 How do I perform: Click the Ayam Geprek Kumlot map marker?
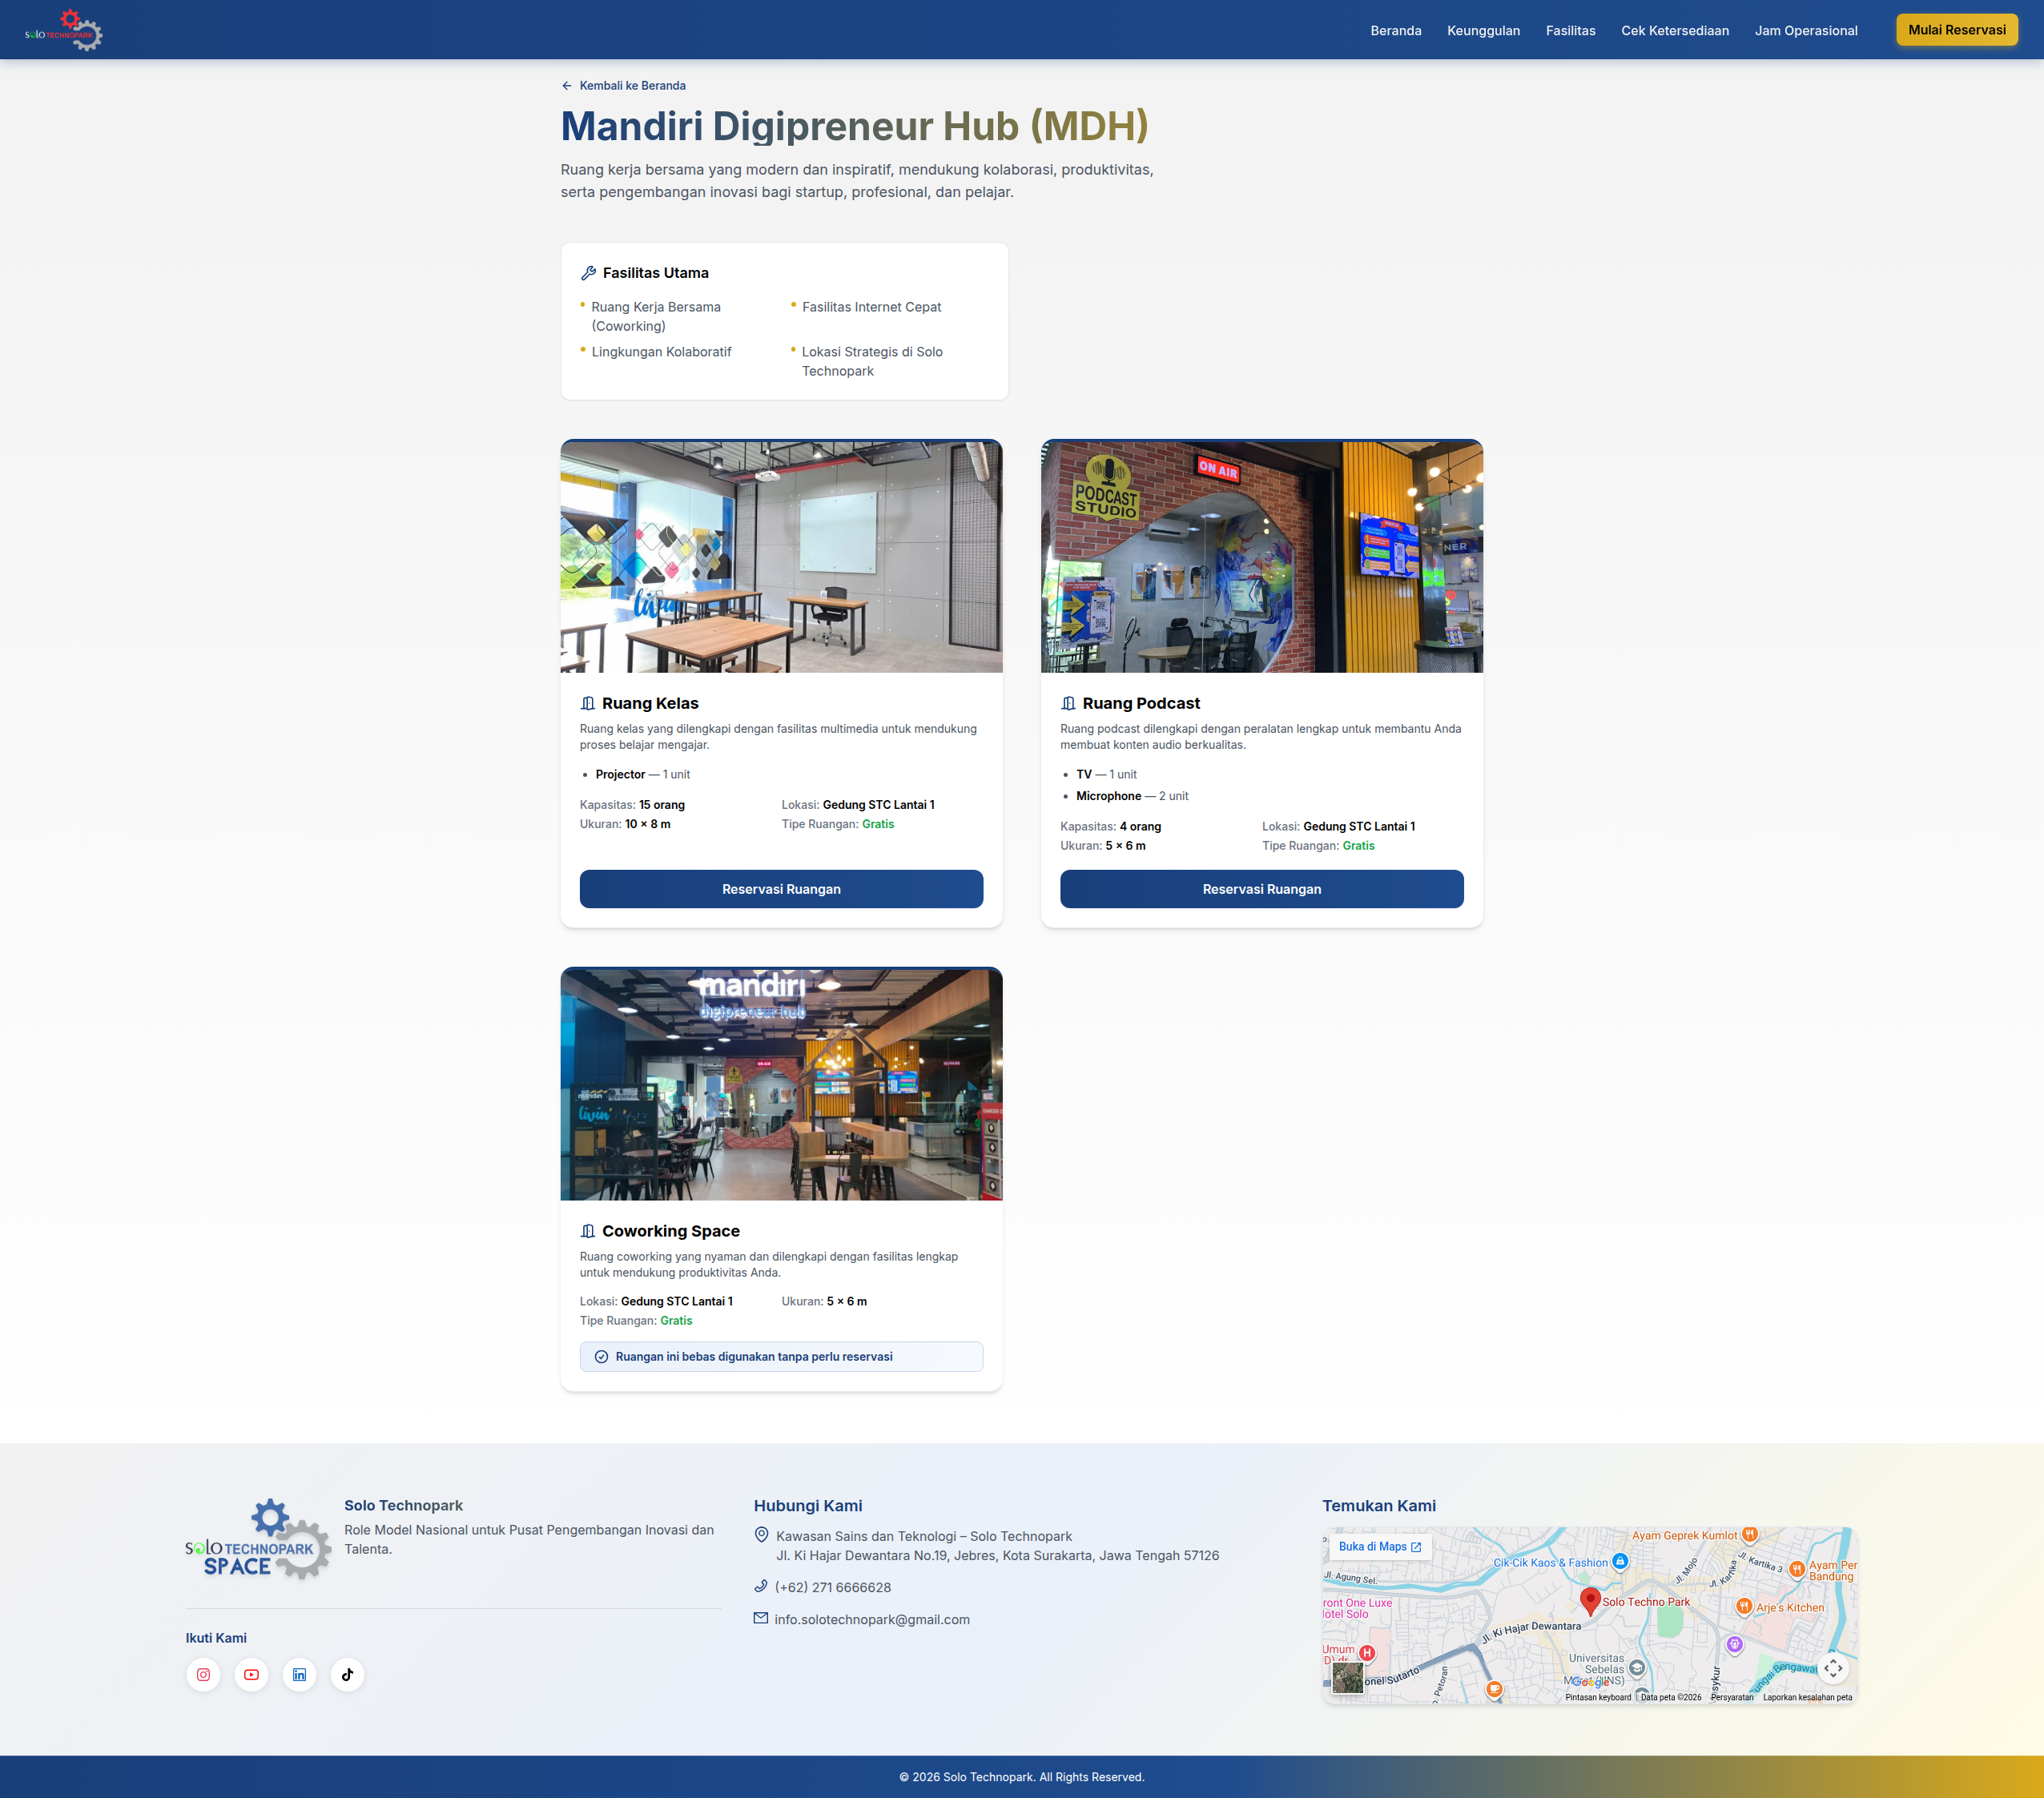tap(1750, 1534)
